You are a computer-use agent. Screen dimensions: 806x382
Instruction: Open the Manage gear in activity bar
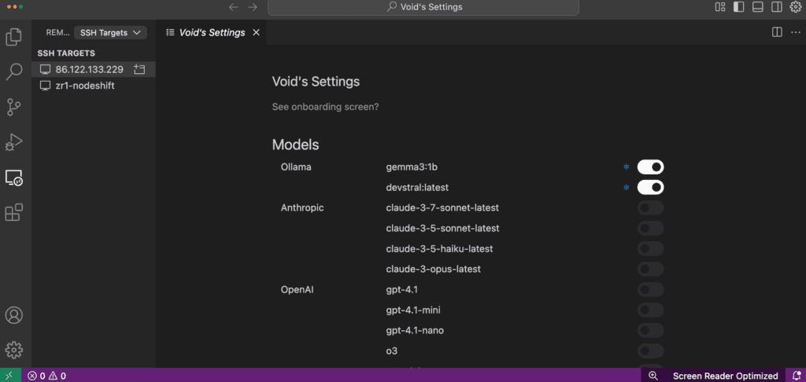pos(14,350)
